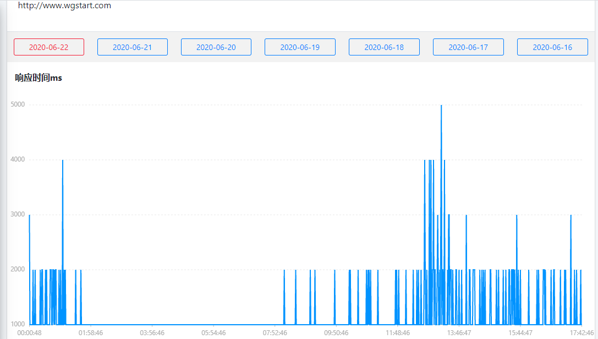This screenshot has width=598, height=339.
Task: Click the 1000 y-axis label
Action: coord(18,324)
